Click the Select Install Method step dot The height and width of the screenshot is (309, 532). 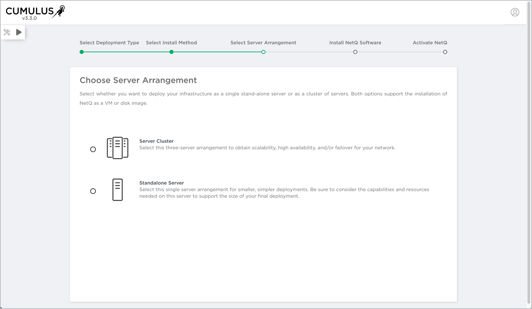click(x=171, y=52)
